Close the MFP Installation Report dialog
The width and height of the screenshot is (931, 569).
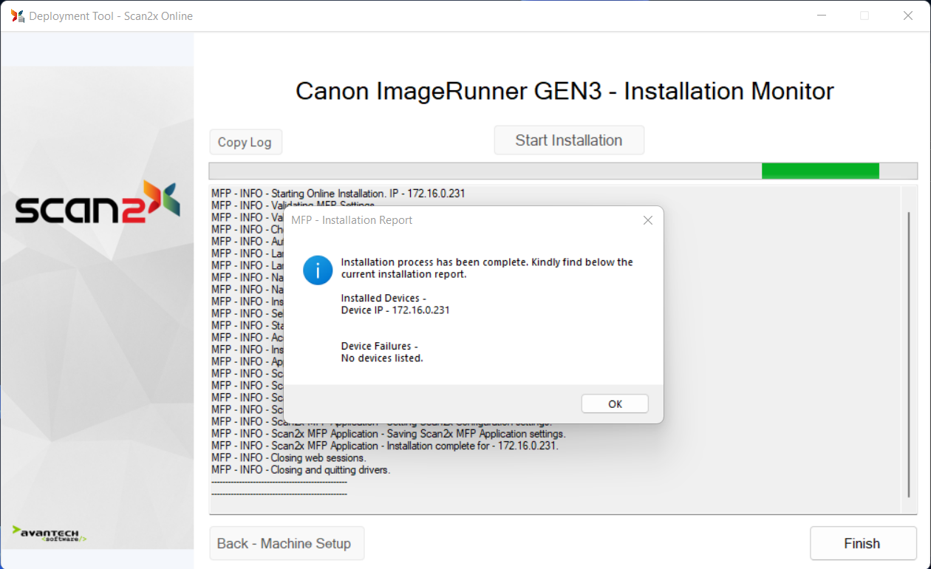[x=647, y=220]
